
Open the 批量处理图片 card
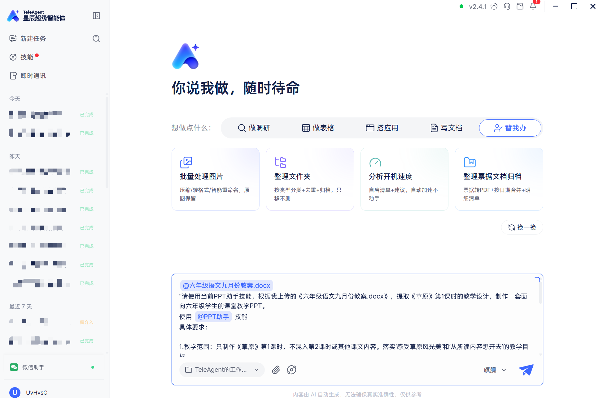point(216,179)
